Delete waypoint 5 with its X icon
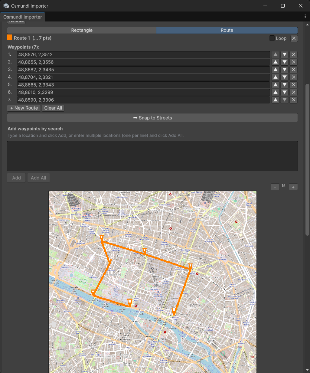This screenshot has height=373, width=310. [x=293, y=85]
